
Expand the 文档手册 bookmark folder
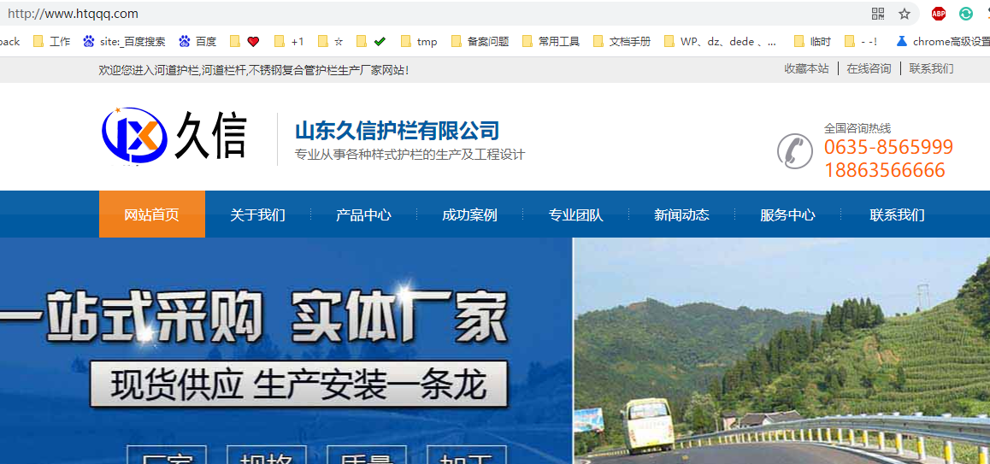pyautogui.click(x=622, y=41)
